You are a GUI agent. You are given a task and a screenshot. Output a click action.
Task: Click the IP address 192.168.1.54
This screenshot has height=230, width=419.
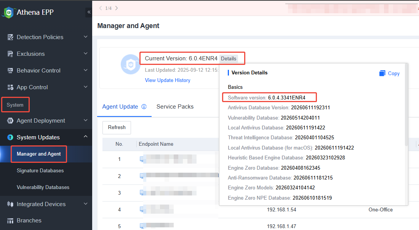tap(281, 210)
